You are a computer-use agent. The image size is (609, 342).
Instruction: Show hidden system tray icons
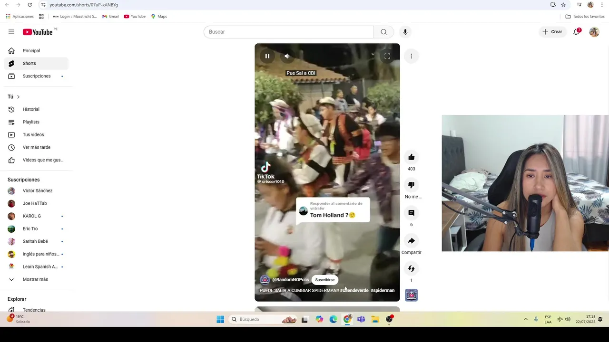coord(526,319)
